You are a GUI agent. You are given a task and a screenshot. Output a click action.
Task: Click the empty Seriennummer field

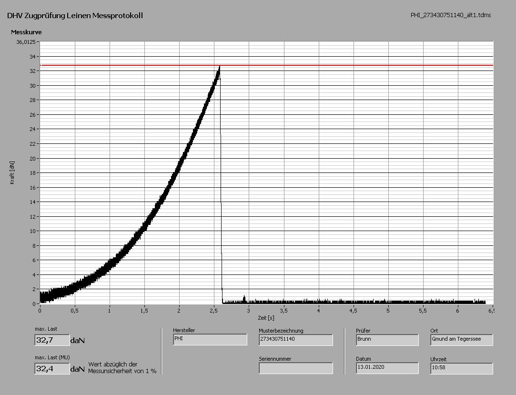[295, 368]
